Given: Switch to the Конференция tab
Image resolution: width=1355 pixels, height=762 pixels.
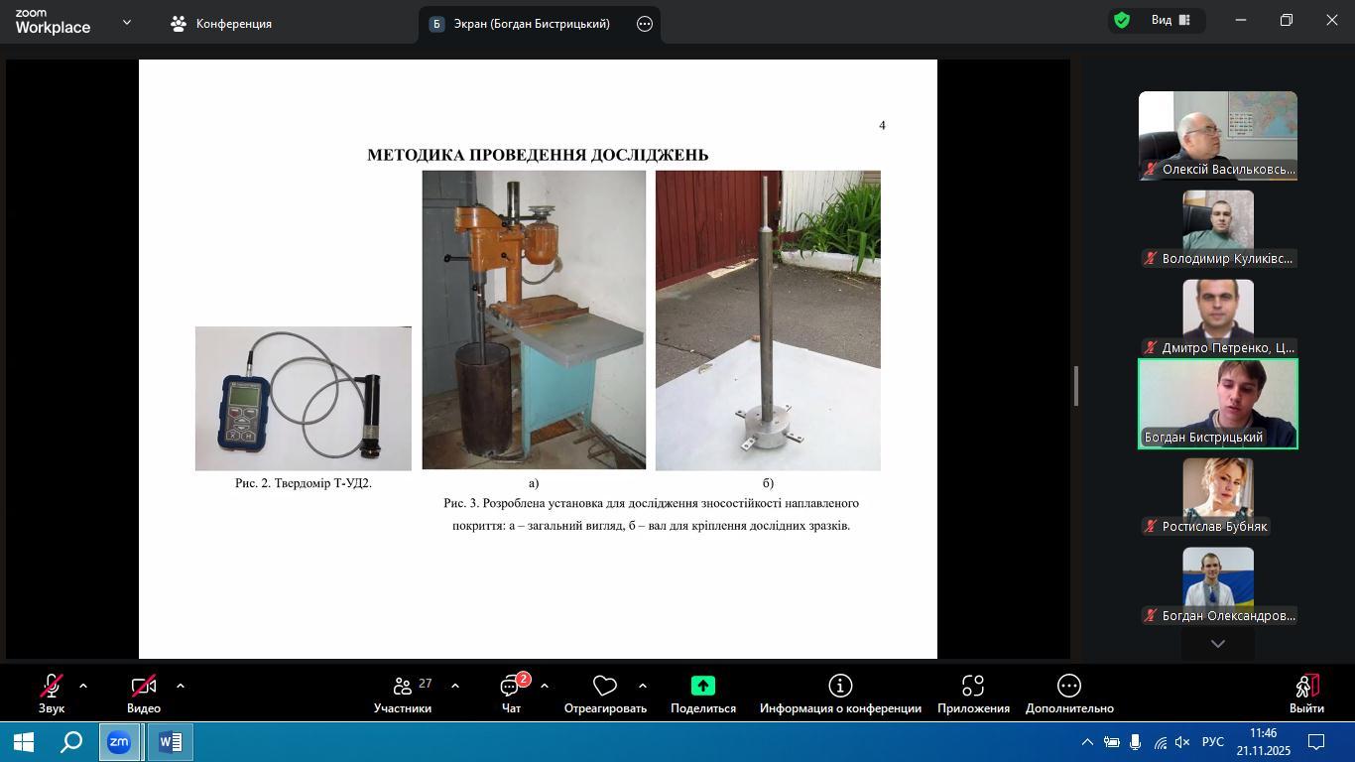Looking at the screenshot, I should pos(222,24).
